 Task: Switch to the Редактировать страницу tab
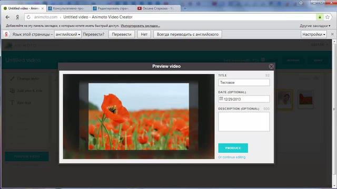(x=113, y=8)
